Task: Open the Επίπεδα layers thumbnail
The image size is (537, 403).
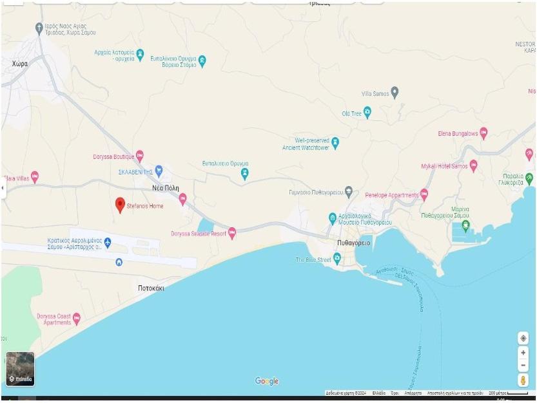Action: (x=20, y=369)
